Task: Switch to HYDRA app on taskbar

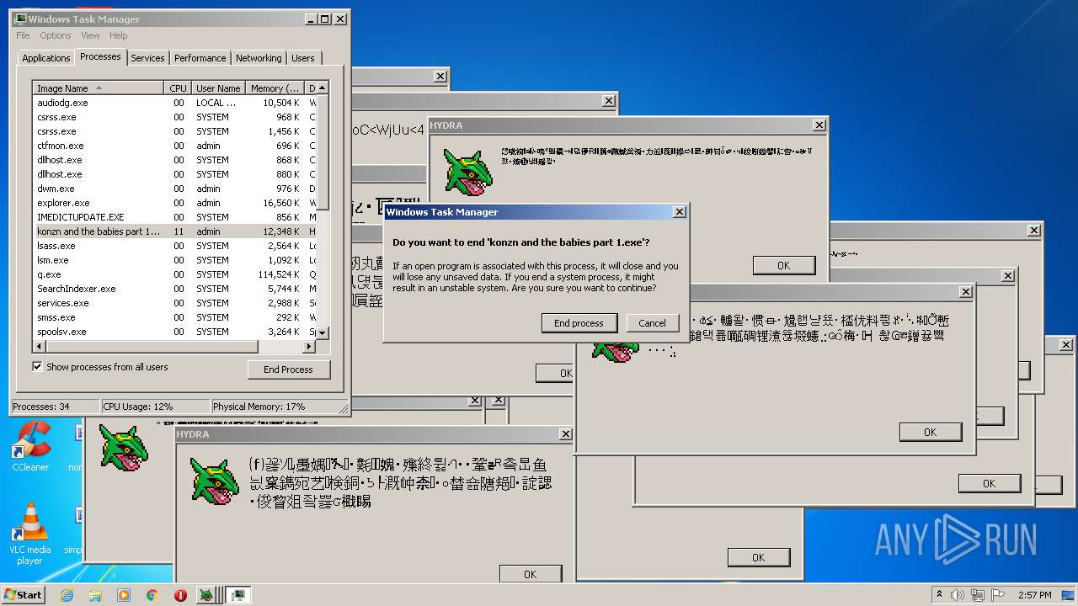Action: 206,595
